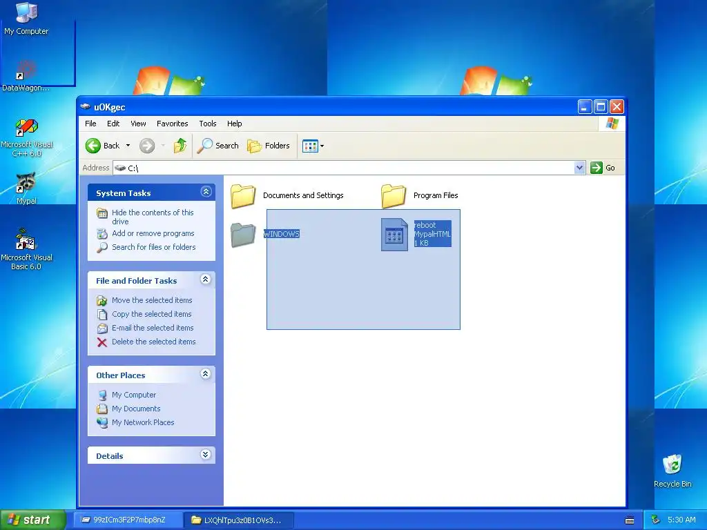Collapse the File and Folder Tasks panel

(x=206, y=279)
